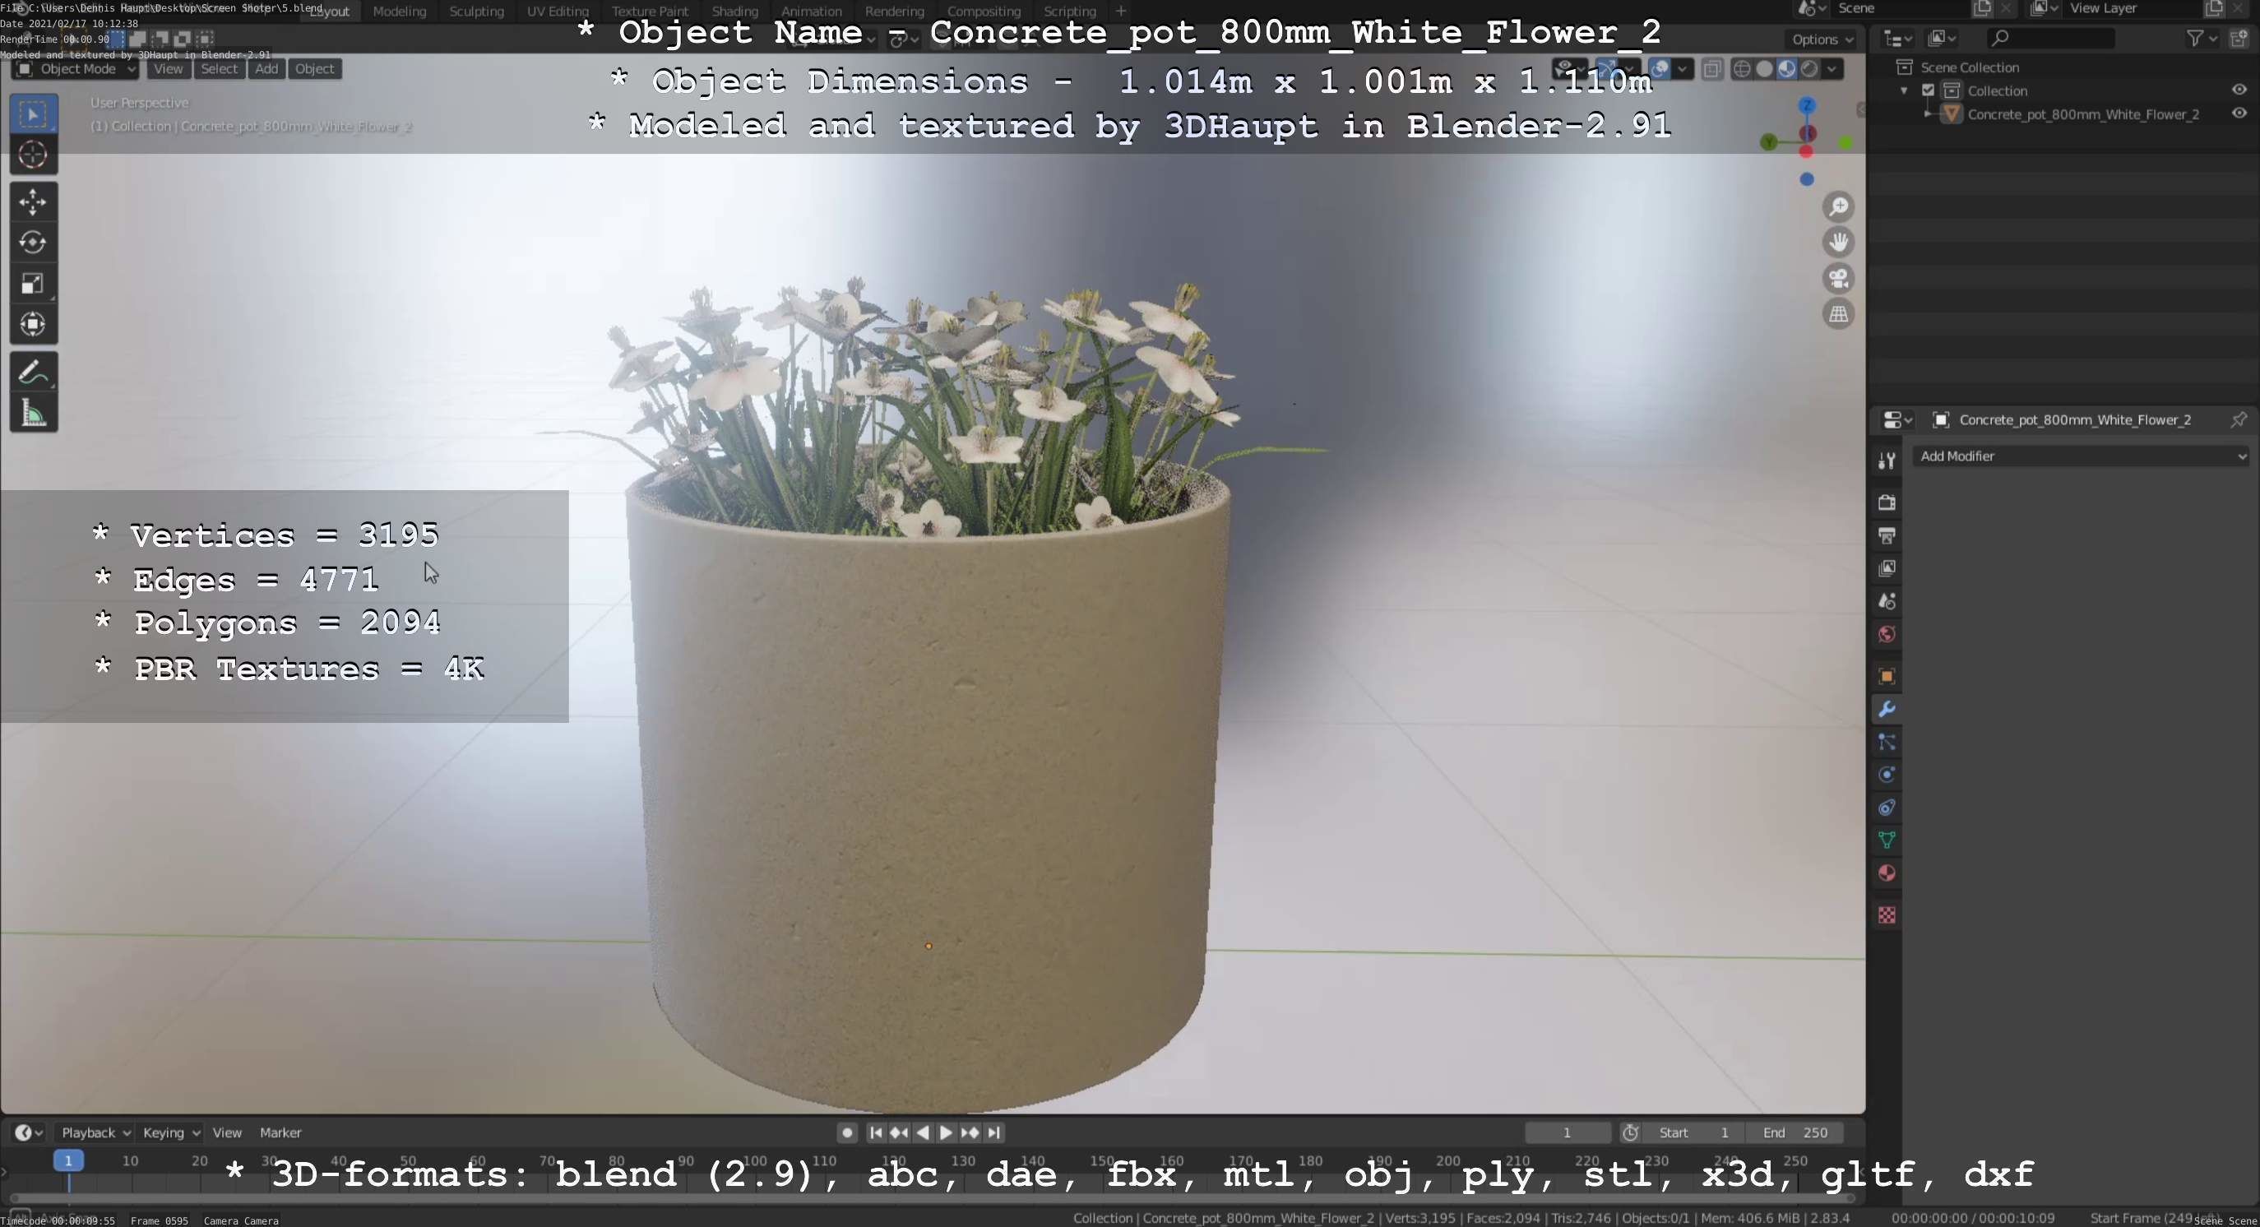Open the Shading workspace tab
This screenshot has width=2260, height=1227.
(734, 12)
